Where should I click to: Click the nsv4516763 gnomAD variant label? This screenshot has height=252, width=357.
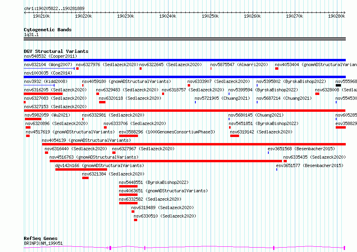tap(94, 157)
